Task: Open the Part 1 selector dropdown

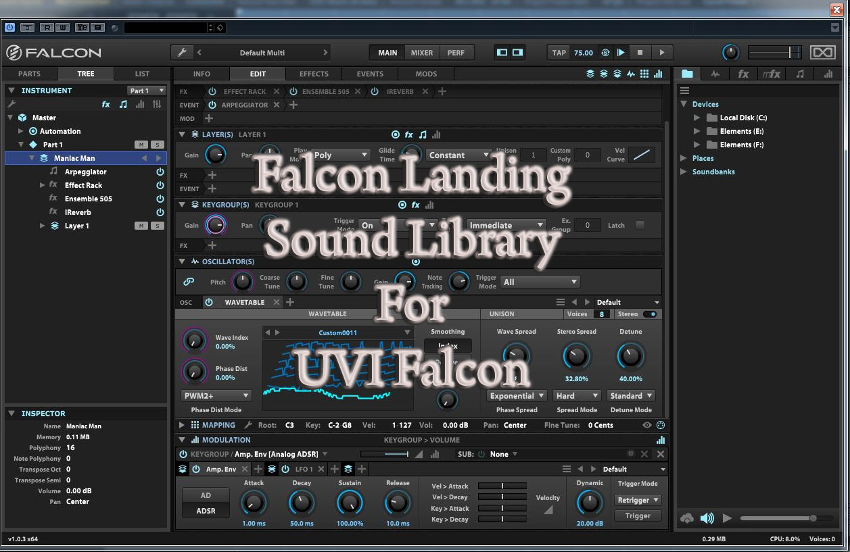Action: [x=147, y=91]
